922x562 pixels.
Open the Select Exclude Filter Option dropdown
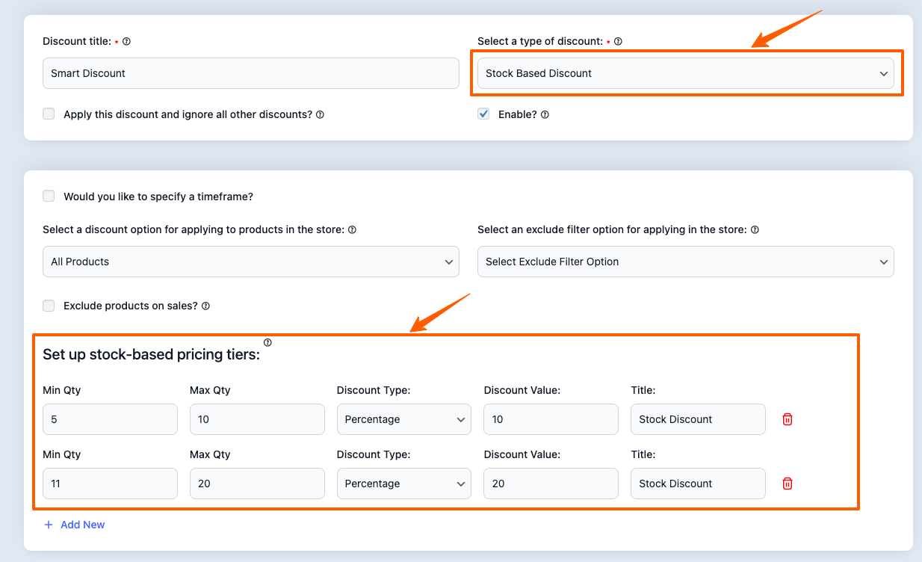tap(685, 262)
